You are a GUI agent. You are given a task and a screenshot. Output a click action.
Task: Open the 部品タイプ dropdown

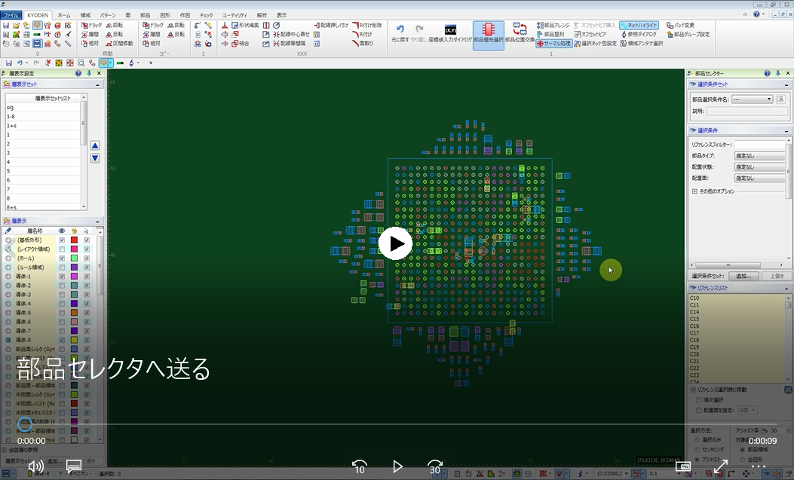click(760, 156)
